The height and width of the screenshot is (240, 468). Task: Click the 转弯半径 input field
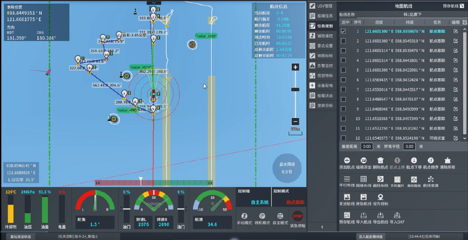pyautogui.click(x=409, y=146)
